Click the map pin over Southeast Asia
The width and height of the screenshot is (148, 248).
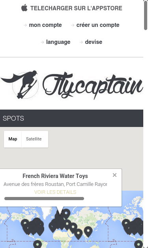coord(88,231)
